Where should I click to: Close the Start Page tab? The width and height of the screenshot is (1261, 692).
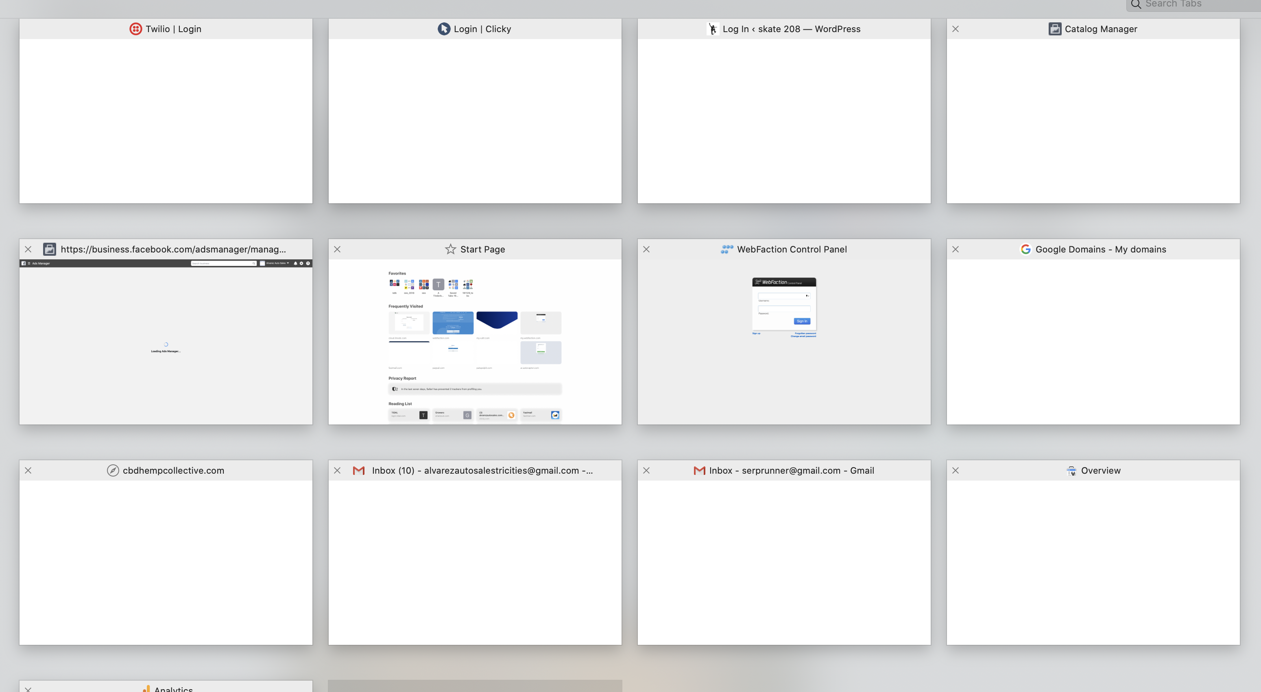point(337,249)
